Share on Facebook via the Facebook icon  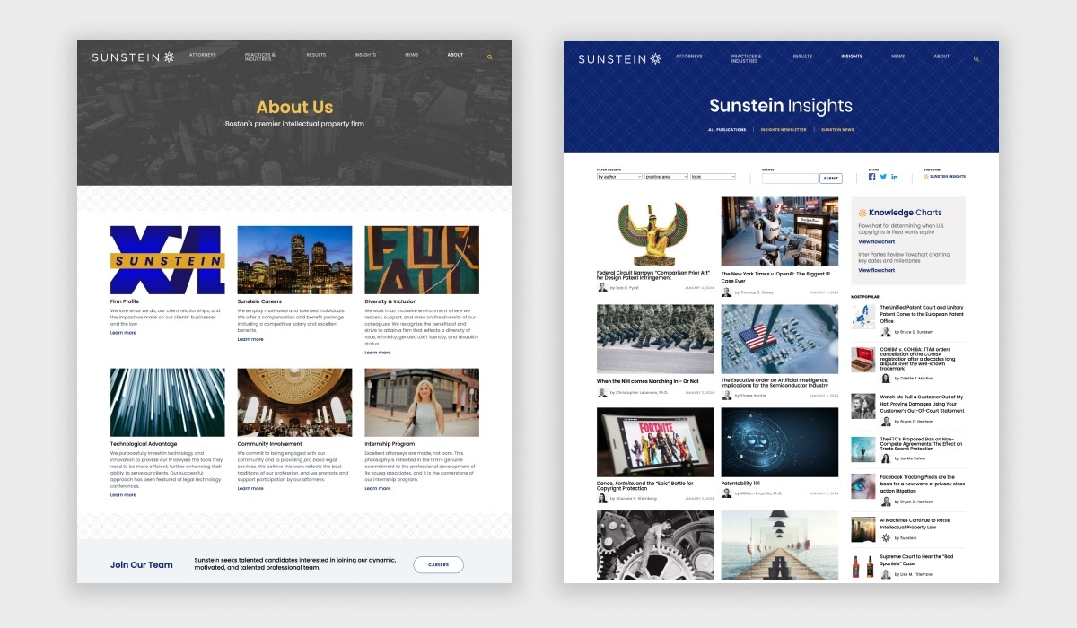point(871,177)
